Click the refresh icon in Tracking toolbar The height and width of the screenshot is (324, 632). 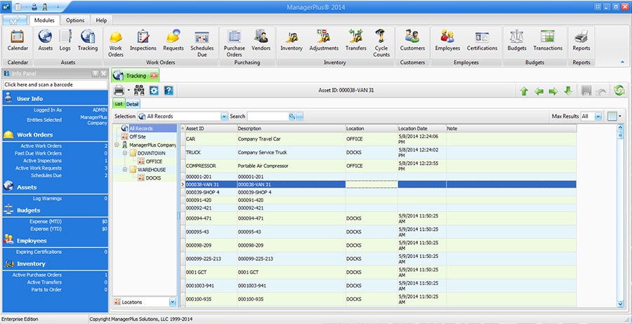click(619, 90)
